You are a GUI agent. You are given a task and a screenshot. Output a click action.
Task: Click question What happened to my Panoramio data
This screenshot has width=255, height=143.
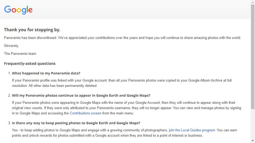coord(46,73)
